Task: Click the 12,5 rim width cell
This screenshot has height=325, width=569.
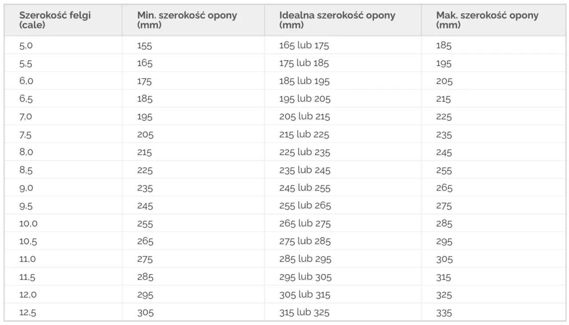Action: click(28, 313)
